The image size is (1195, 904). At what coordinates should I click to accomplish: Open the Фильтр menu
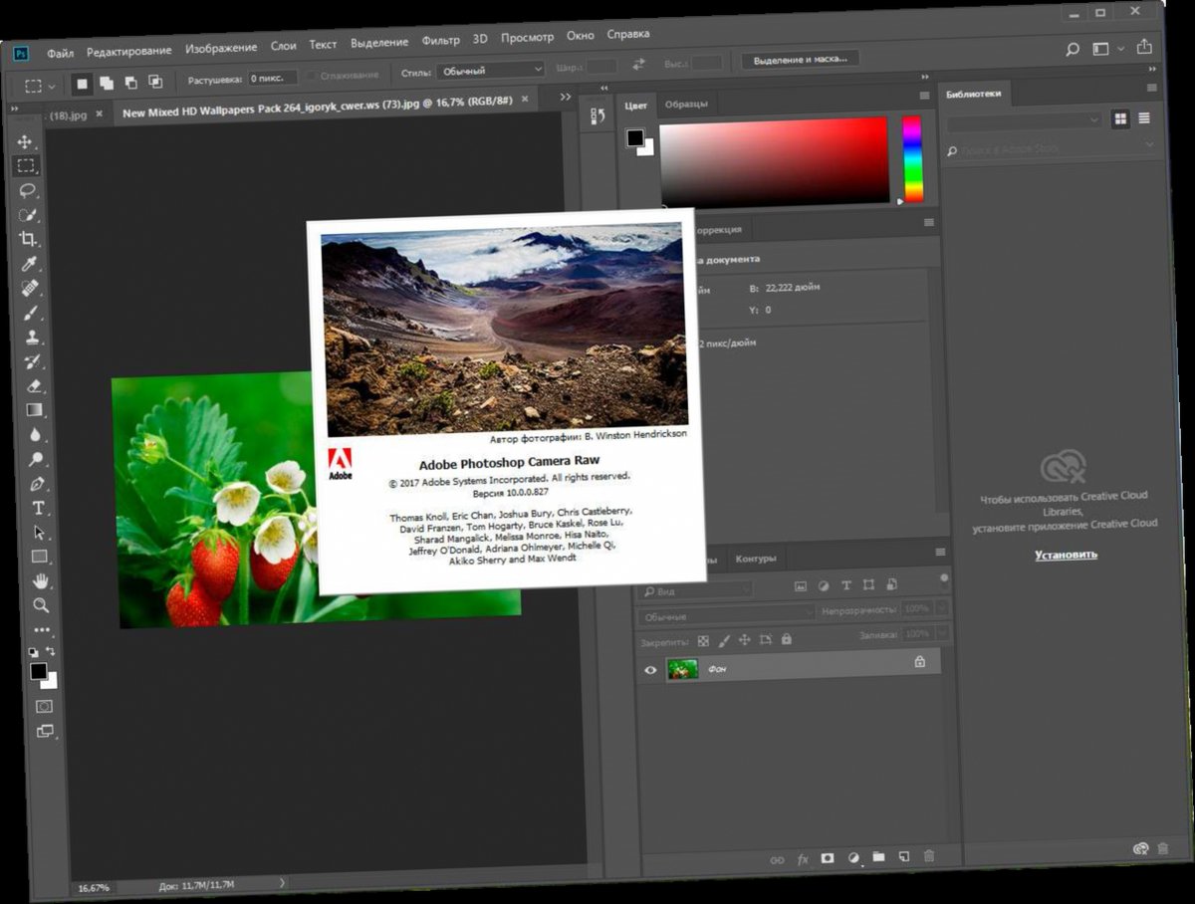pyautogui.click(x=441, y=41)
